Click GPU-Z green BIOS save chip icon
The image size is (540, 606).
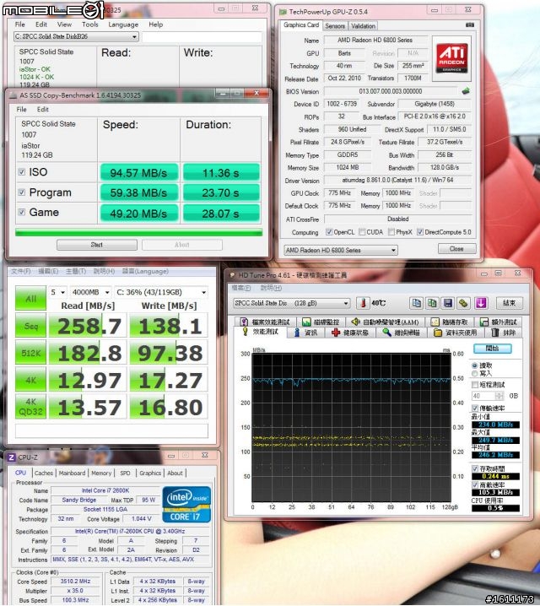[x=466, y=91]
